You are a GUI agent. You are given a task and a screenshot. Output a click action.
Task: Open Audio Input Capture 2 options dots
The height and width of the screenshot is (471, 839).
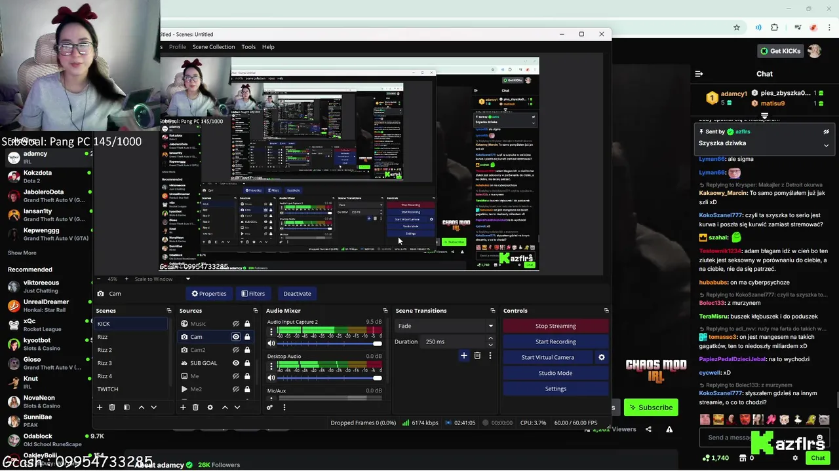coord(271,332)
